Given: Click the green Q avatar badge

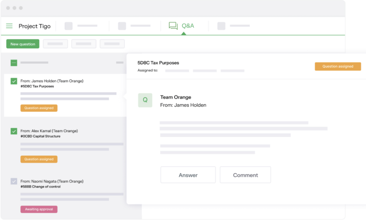Looking at the screenshot, I should coord(145,100).
